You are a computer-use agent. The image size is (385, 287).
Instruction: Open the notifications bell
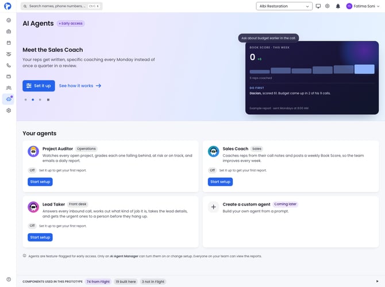click(x=338, y=6)
